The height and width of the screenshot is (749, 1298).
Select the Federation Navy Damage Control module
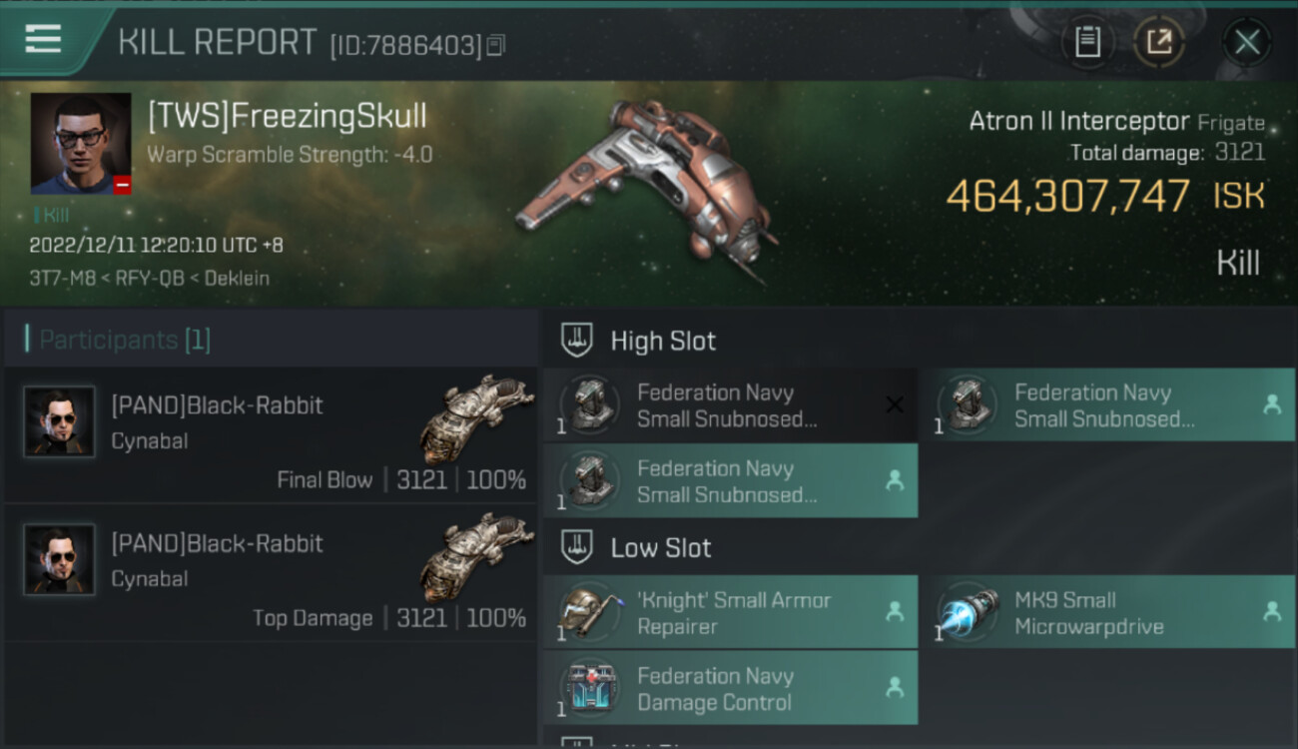[x=731, y=688]
